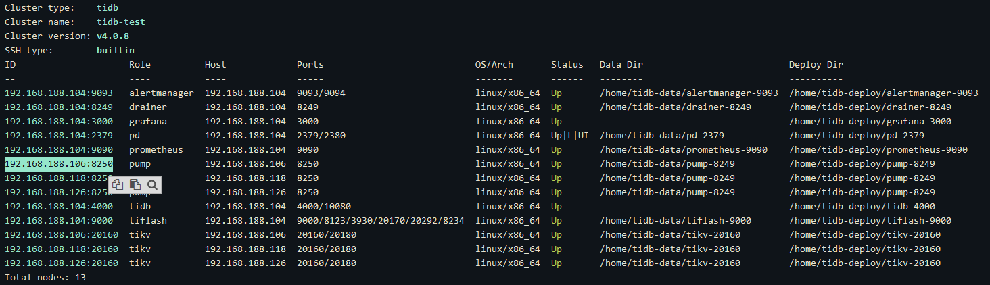The image size is (990, 285).
Task: Click the prometheus role cell
Action: point(156,150)
